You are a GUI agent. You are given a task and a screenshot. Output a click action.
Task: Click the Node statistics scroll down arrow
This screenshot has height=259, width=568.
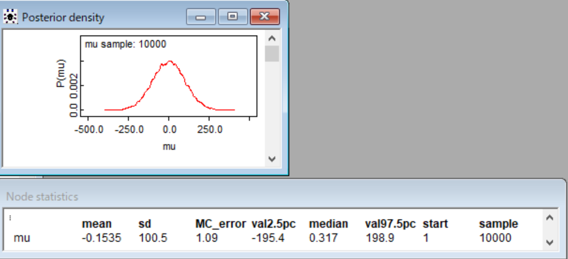coord(549,242)
